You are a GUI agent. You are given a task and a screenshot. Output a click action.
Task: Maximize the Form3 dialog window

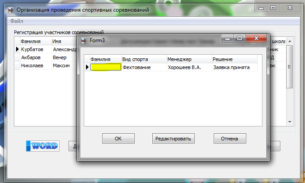pos(240,38)
